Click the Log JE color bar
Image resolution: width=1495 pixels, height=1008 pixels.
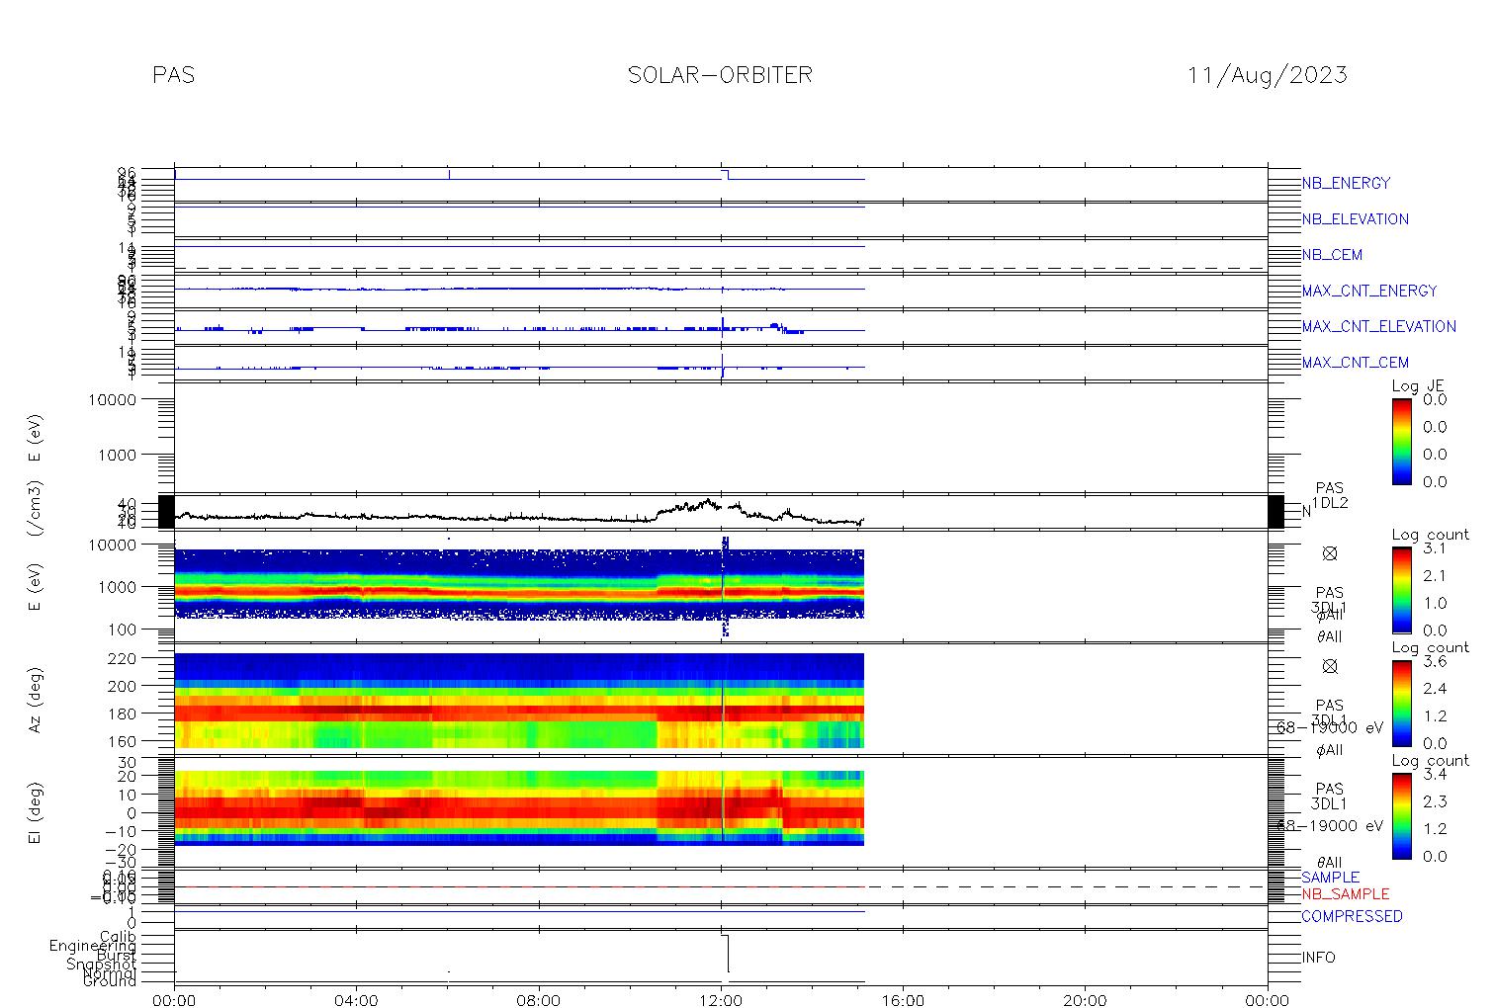(1402, 441)
